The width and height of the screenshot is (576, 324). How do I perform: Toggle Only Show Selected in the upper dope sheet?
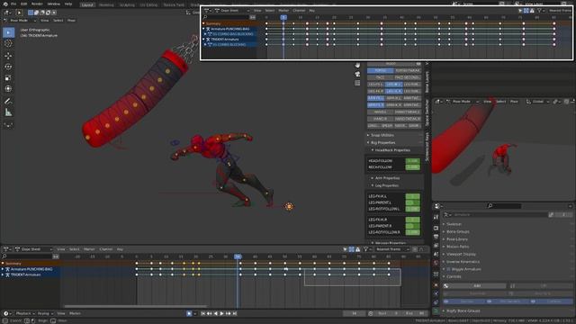click(x=520, y=11)
